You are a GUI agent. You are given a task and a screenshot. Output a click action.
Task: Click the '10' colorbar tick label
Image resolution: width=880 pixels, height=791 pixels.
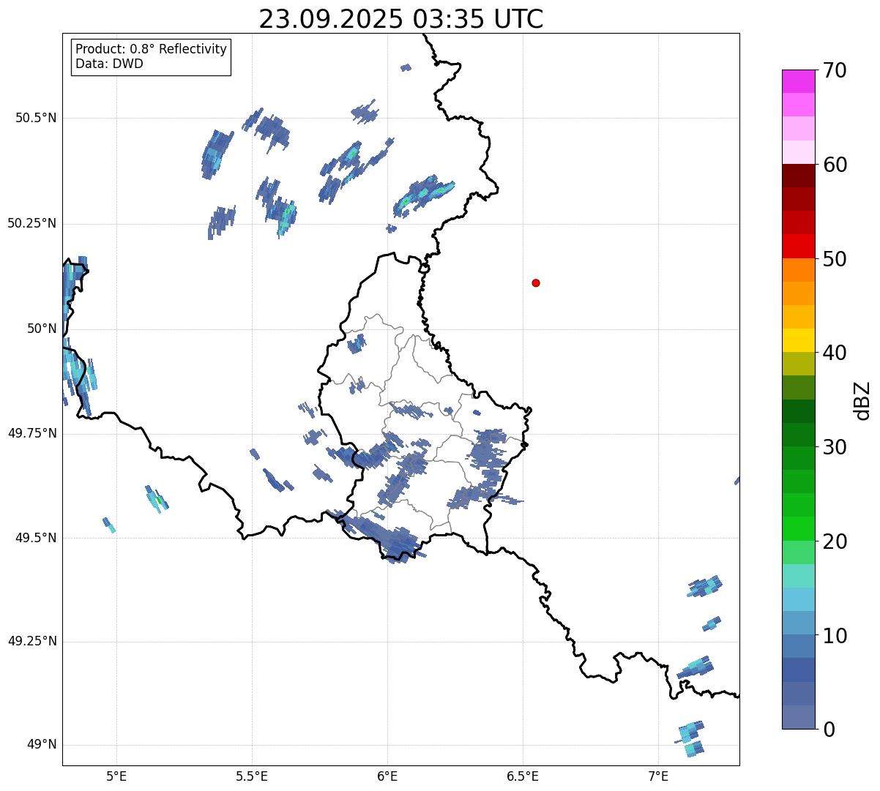click(x=835, y=636)
